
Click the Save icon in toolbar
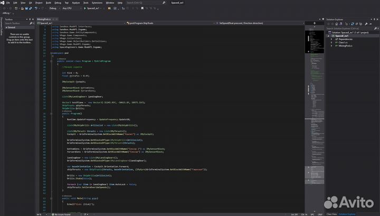26,8
